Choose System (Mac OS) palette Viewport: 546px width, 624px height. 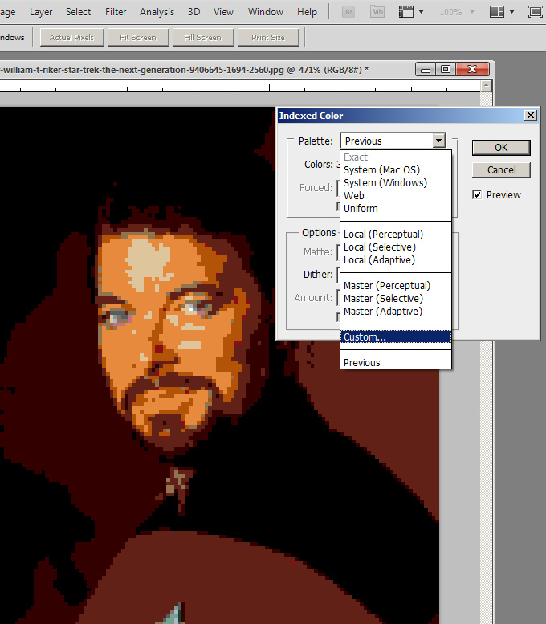(396, 170)
